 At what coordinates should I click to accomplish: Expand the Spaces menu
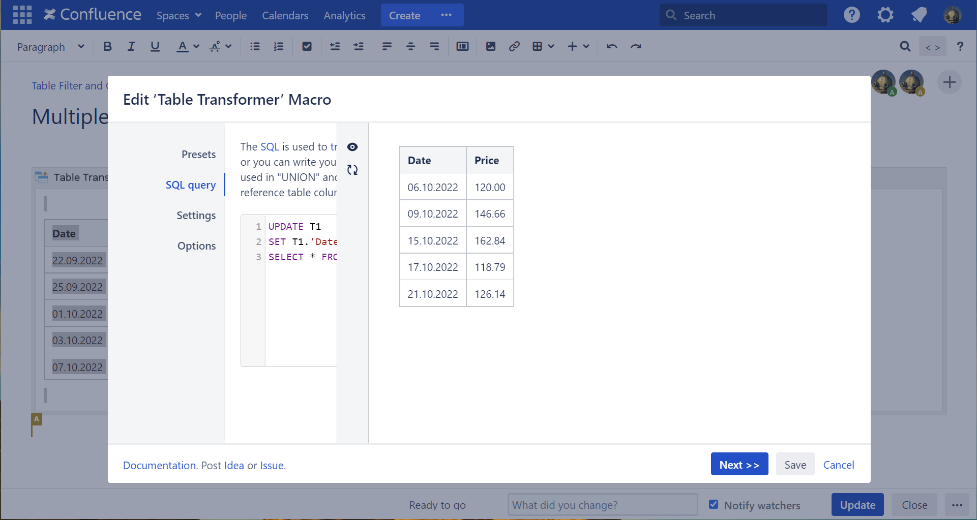179,16
